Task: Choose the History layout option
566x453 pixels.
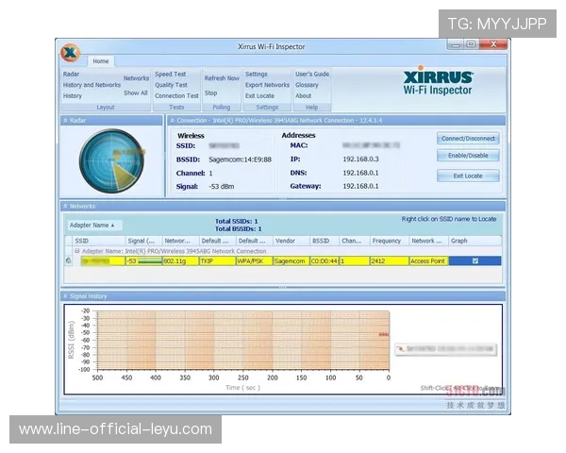Action: coord(73,95)
